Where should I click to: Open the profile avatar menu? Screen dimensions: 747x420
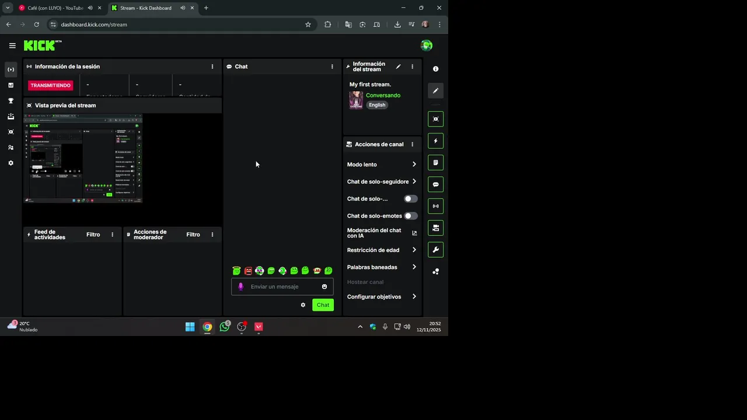point(427,45)
